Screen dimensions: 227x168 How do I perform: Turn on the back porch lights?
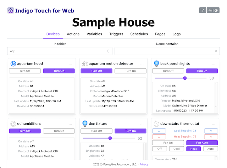tap(202, 71)
